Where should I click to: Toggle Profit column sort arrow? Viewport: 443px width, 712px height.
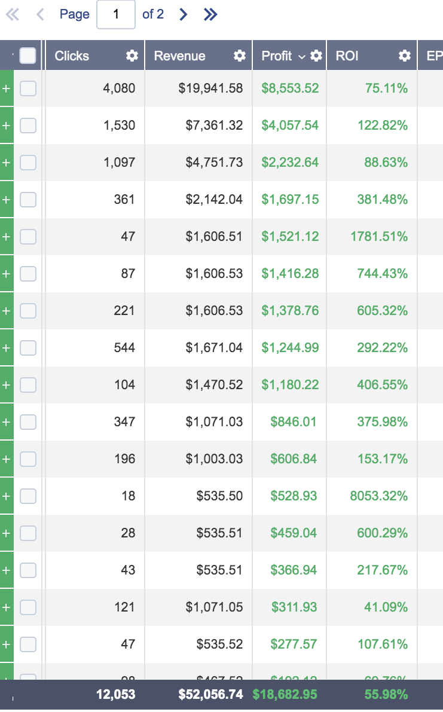302,56
